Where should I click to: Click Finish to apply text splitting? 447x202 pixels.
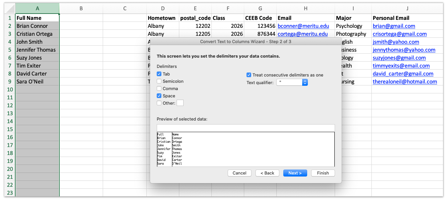(x=322, y=173)
